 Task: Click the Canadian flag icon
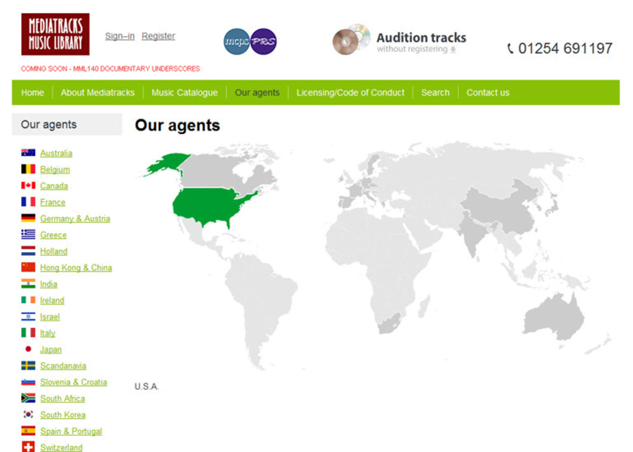[x=28, y=185]
